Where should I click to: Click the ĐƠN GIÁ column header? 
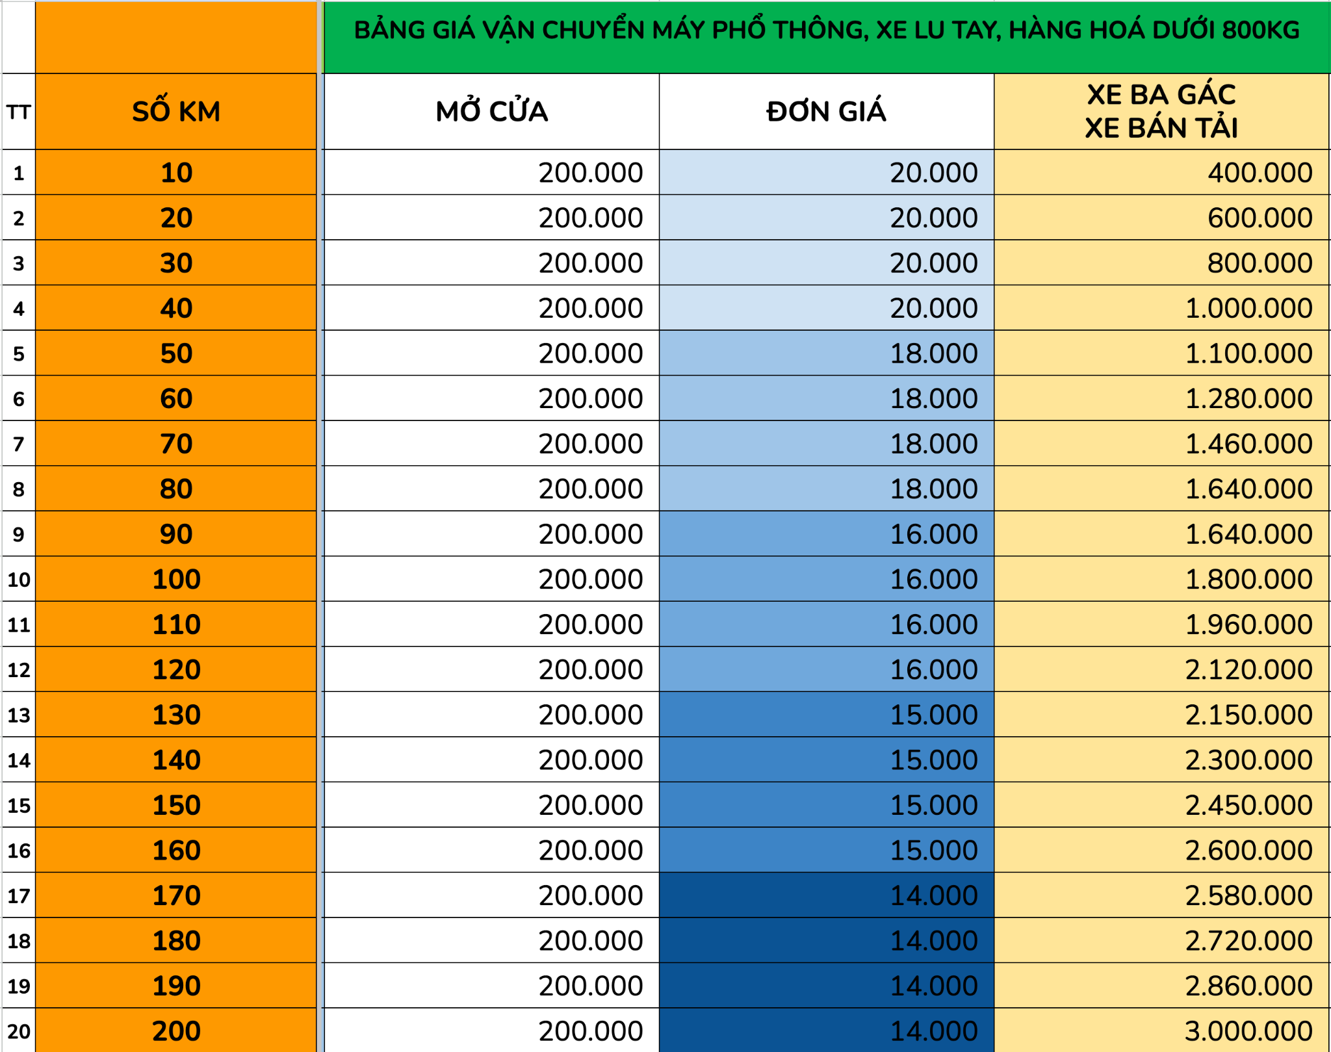click(x=826, y=112)
